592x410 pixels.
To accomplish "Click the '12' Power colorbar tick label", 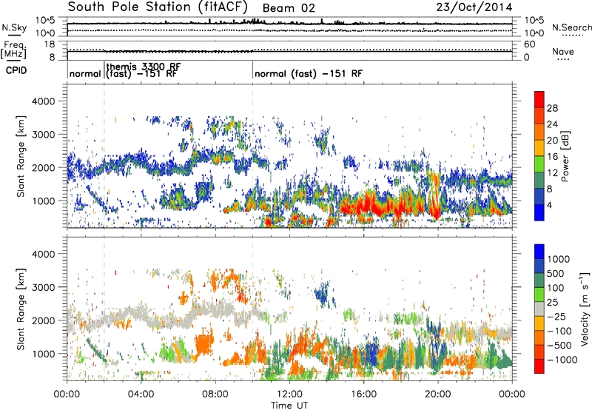I will pos(552,173).
